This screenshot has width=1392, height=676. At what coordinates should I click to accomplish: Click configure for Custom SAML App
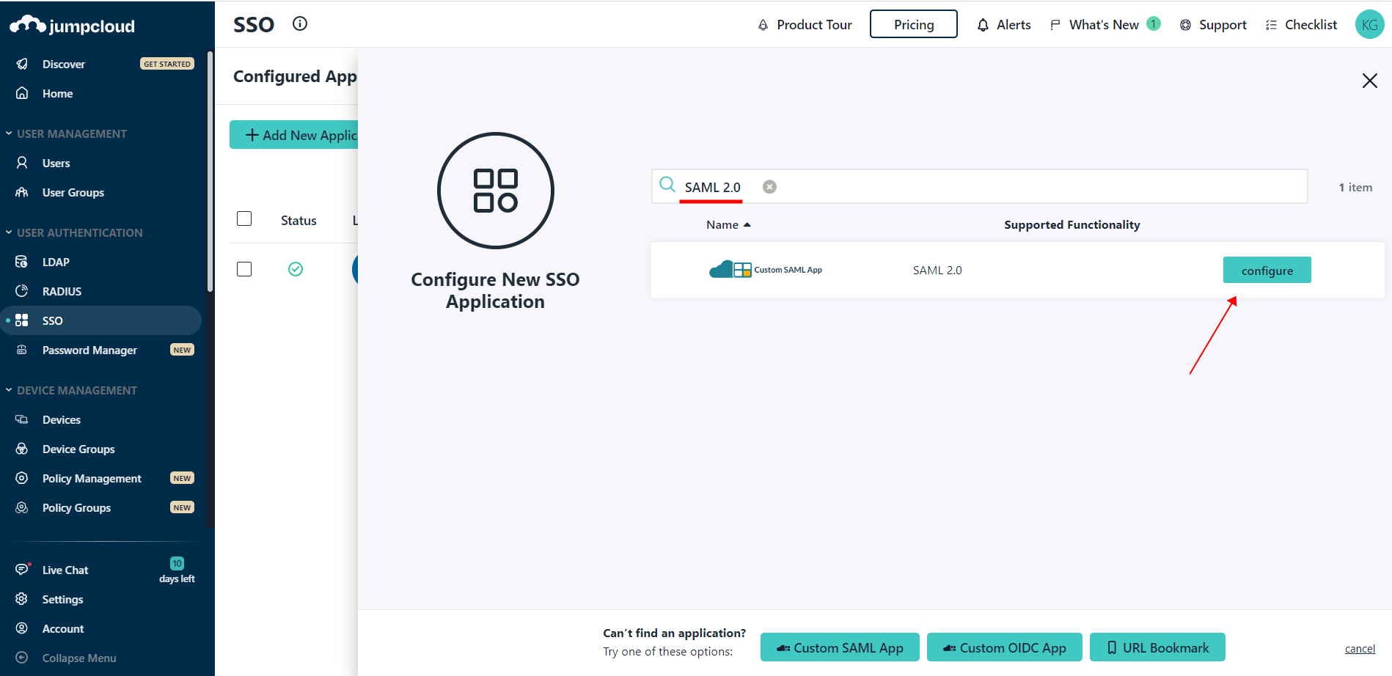point(1267,270)
